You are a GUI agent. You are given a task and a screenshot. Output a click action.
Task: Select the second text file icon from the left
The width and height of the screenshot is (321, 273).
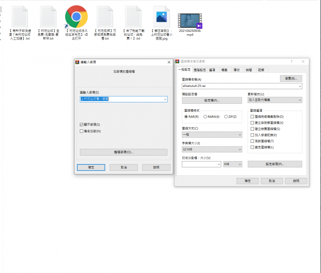[x=48, y=17]
